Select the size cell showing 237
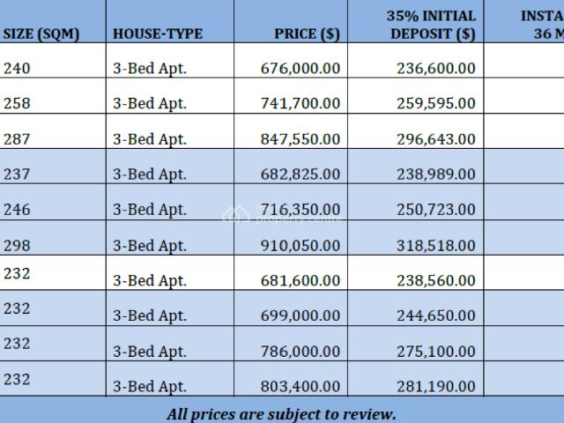The width and height of the screenshot is (564, 423). click(x=17, y=174)
